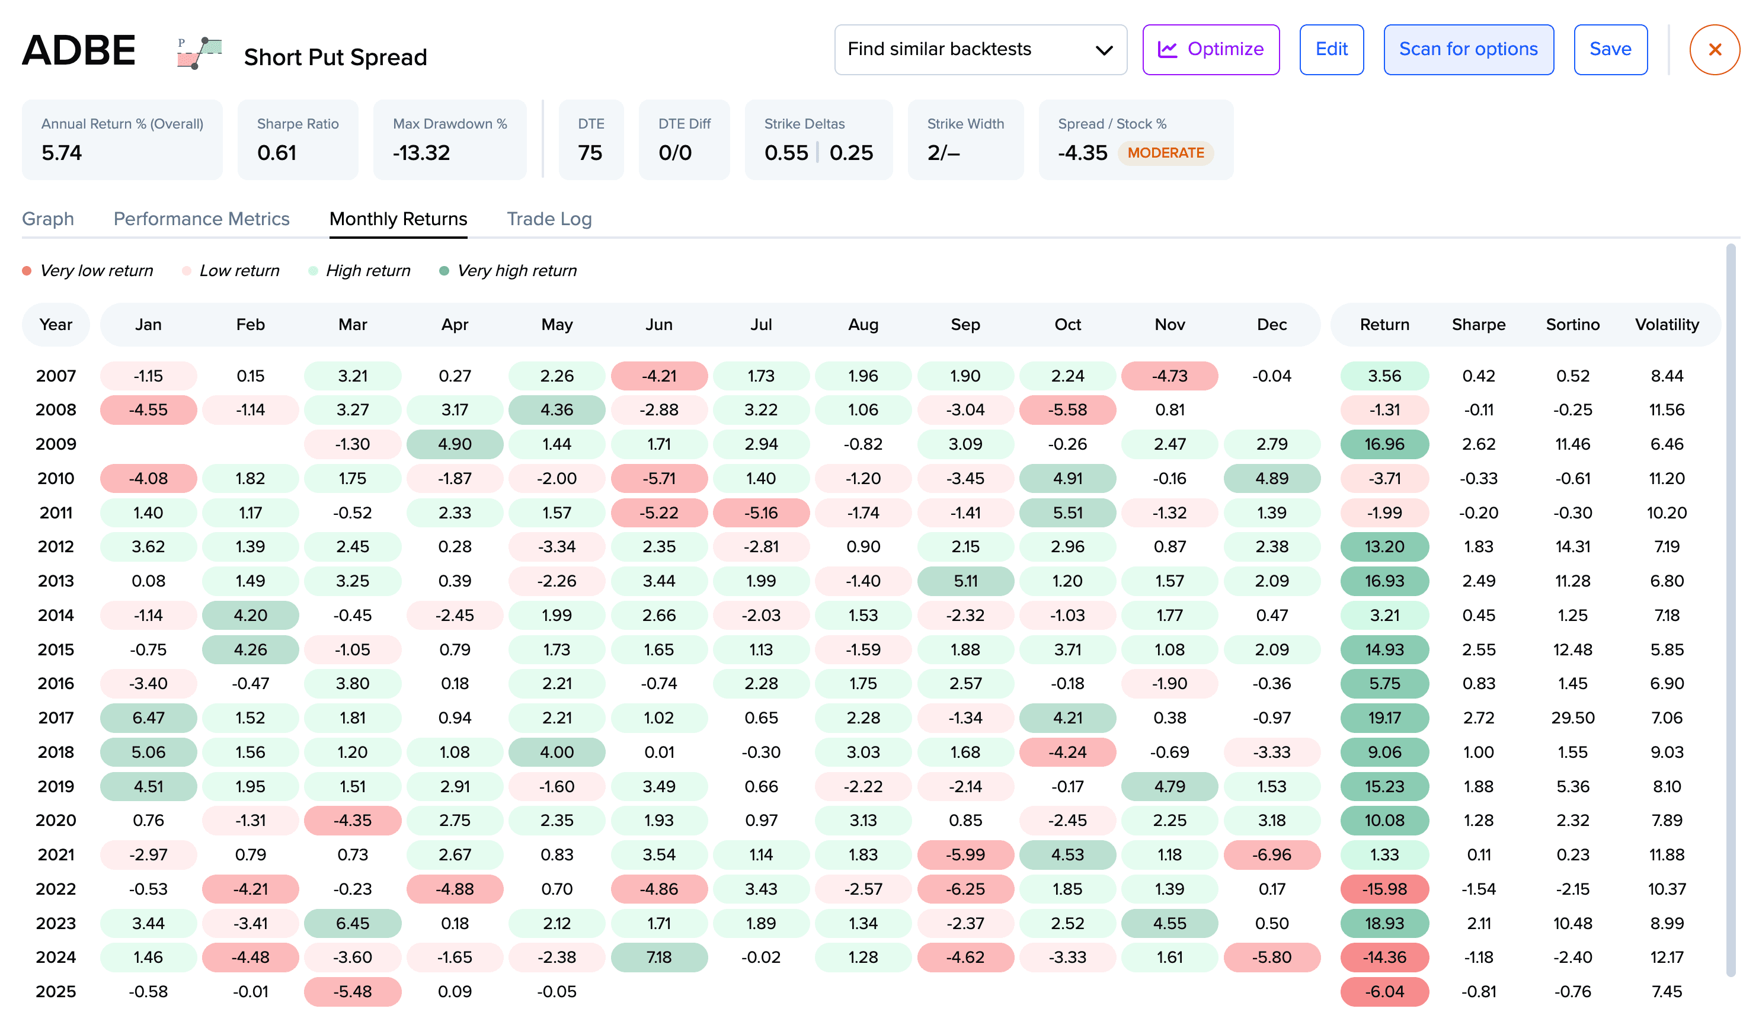Close the backtest with the X icon
Screen dimensions: 1759x1031
click(x=1715, y=50)
